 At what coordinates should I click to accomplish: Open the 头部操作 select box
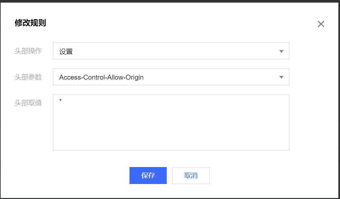tap(171, 51)
